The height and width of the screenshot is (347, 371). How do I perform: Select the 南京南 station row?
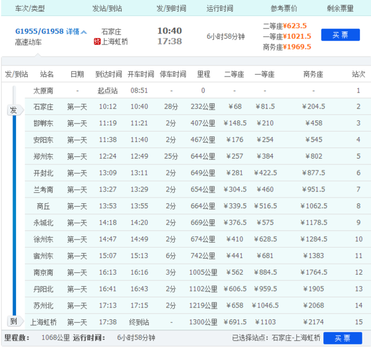[198, 272]
